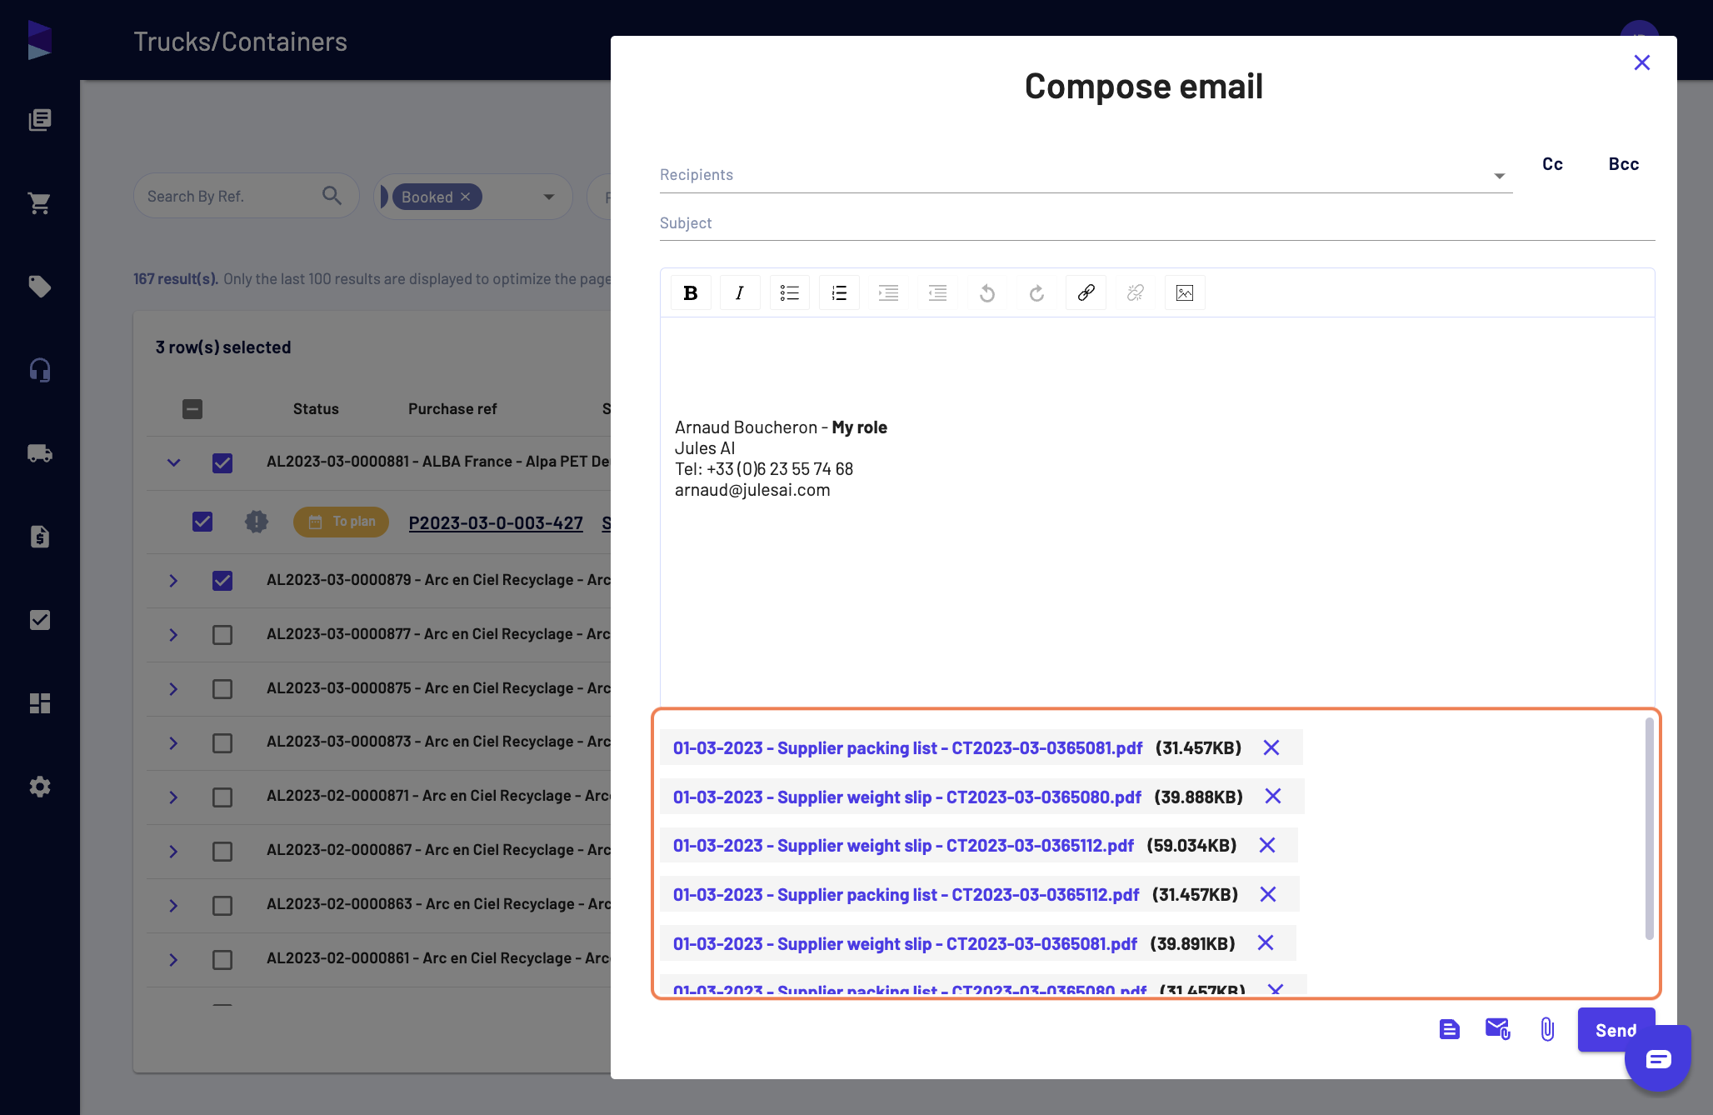Add Cc recipients field
This screenshot has height=1115, width=1713.
pos(1552,164)
